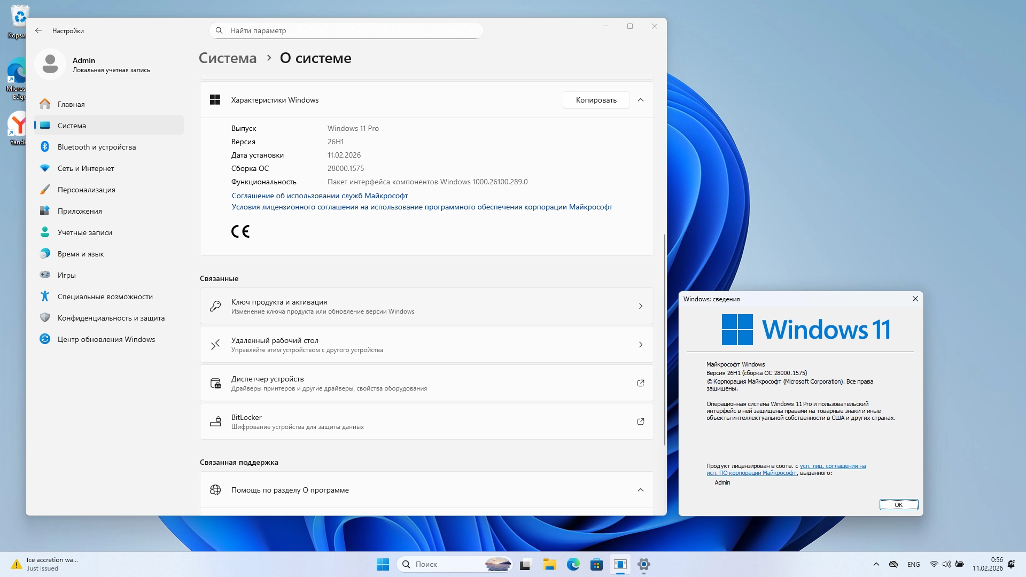
Task: Open Bluetooth и устройства section
Action: pyautogui.click(x=96, y=147)
